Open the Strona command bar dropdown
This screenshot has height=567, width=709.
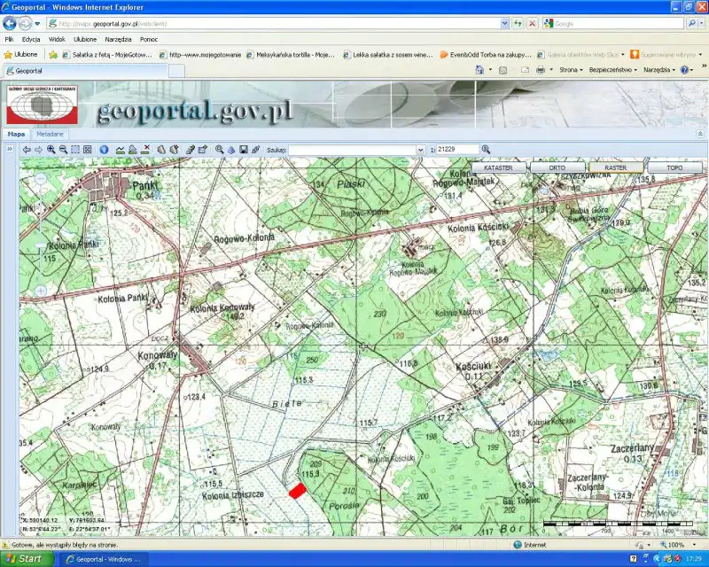tap(571, 70)
